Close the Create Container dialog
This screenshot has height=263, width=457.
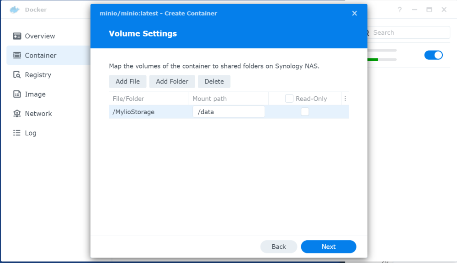click(x=354, y=13)
